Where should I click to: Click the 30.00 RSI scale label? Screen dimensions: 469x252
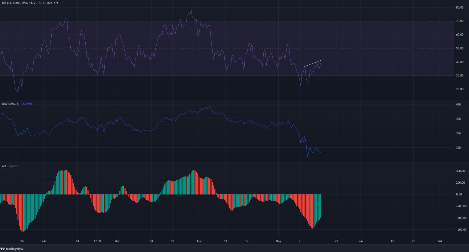pos(460,76)
